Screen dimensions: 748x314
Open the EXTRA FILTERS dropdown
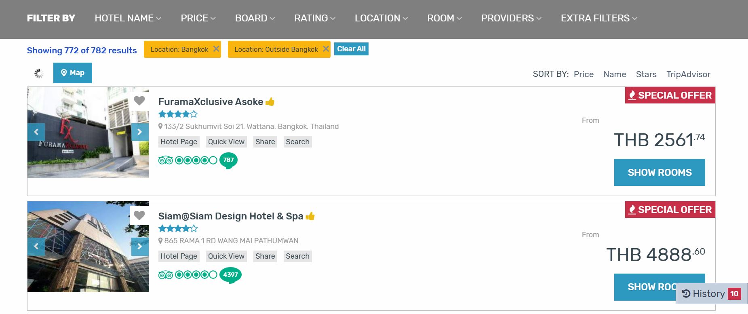coord(598,18)
